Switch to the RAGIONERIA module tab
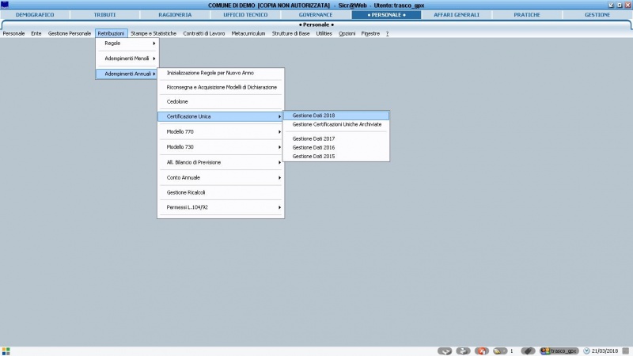This screenshot has width=633, height=356. coord(175,14)
